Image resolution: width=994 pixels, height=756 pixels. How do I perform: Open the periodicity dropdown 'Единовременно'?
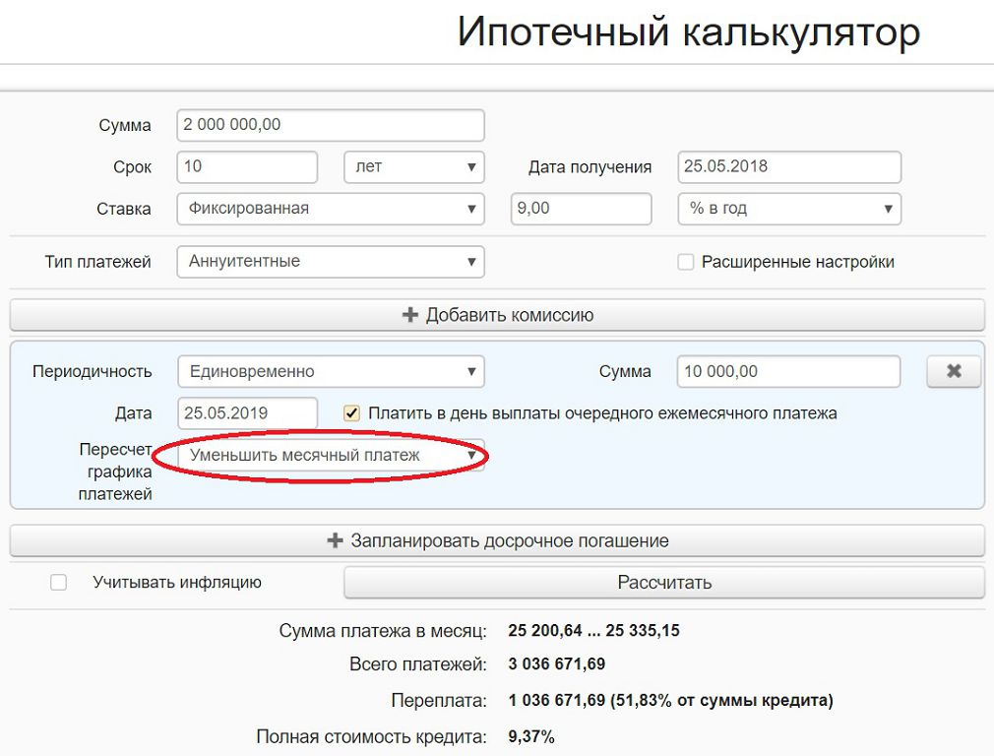point(331,372)
